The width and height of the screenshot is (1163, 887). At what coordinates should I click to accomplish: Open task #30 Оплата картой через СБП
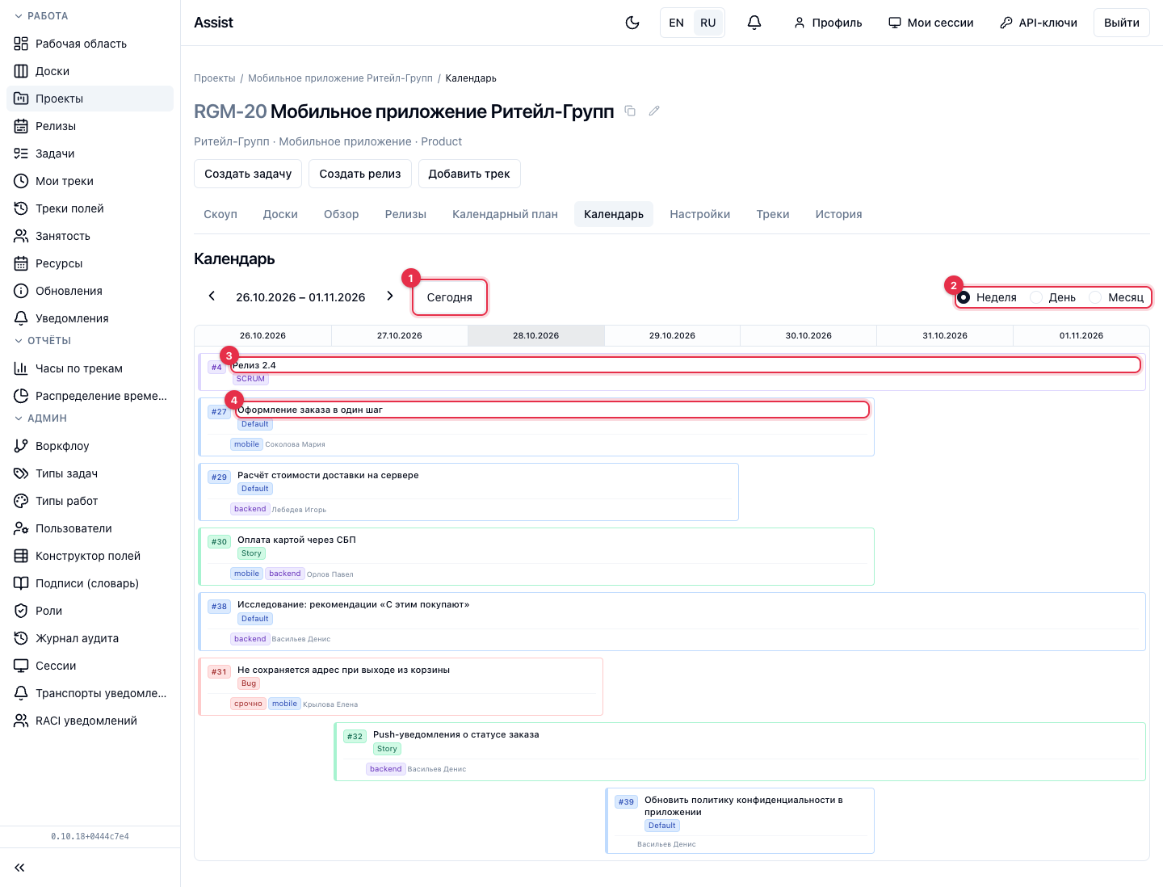pyautogui.click(x=537, y=557)
